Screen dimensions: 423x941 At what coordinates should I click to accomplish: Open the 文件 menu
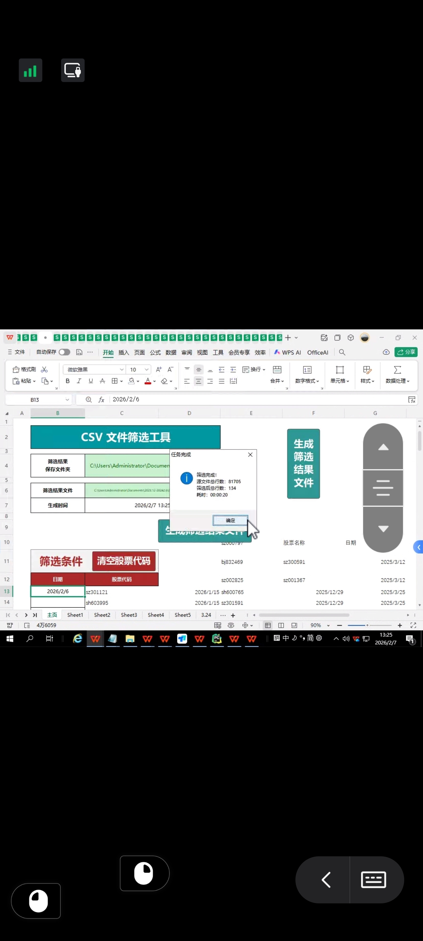click(16, 352)
